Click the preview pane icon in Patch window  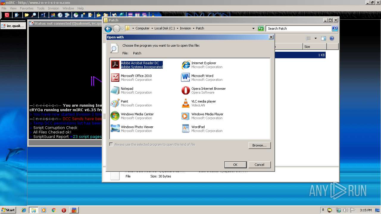pos(324,38)
